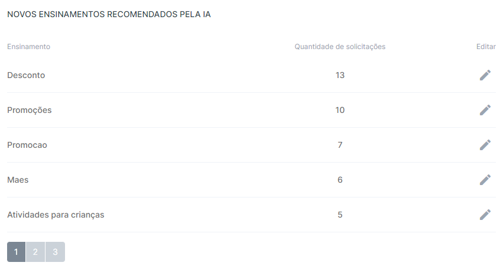Image resolution: width=500 pixels, height=272 pixels.
Task: Select the Atividades para crianças label
Action: (56, 215)
